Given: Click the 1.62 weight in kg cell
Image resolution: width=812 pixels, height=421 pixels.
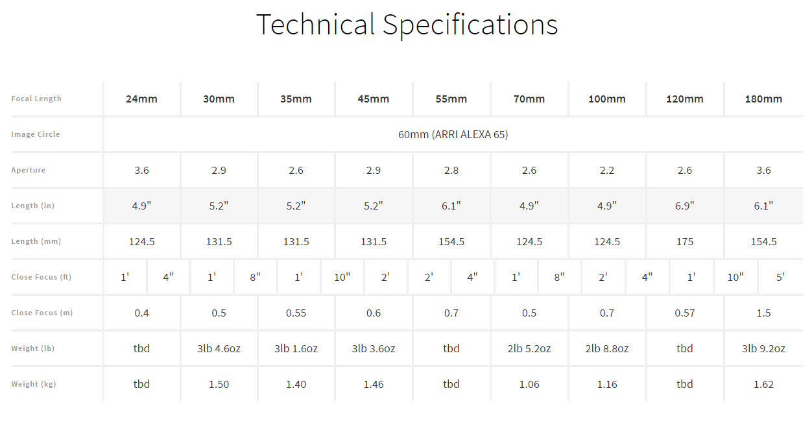Looking at the screenshot, I should 763,385.
